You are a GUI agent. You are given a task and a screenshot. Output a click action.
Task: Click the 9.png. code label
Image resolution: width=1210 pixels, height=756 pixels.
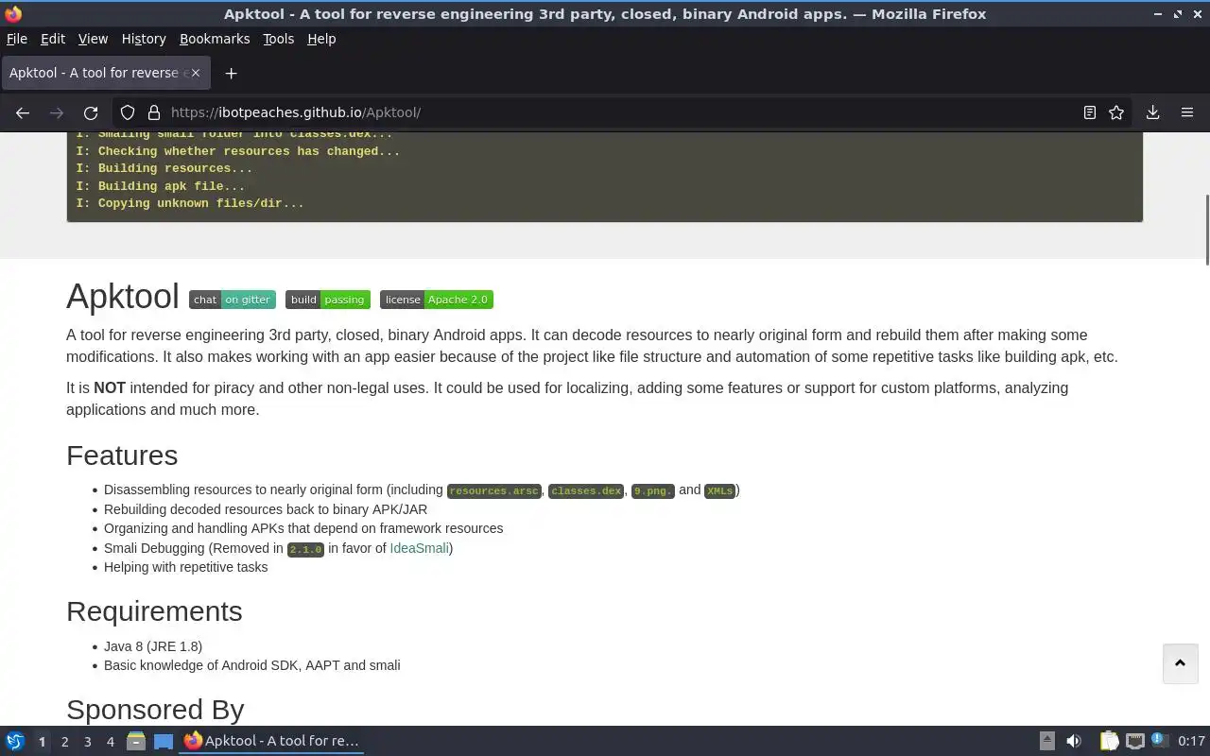[x=652, y=490]
